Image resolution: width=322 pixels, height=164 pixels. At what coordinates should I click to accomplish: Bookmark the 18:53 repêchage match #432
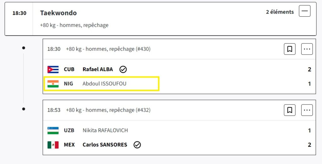pyautogui.click(x=290, y=110)
